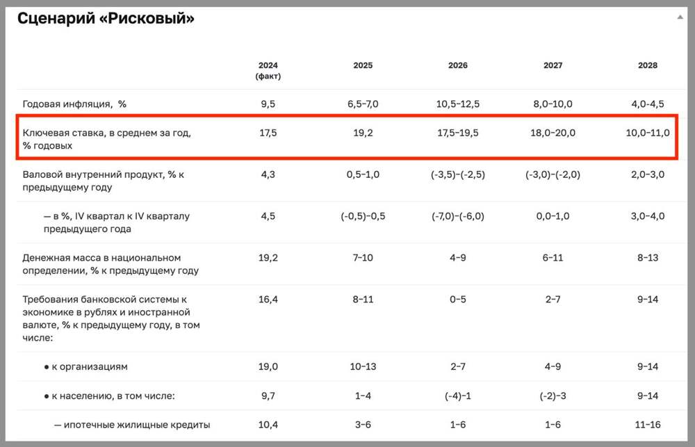This screenshot has height=447, width=695.
Task: Click the «Сценарий «Рисковый»» heading
Action: [x=106, y=19]
